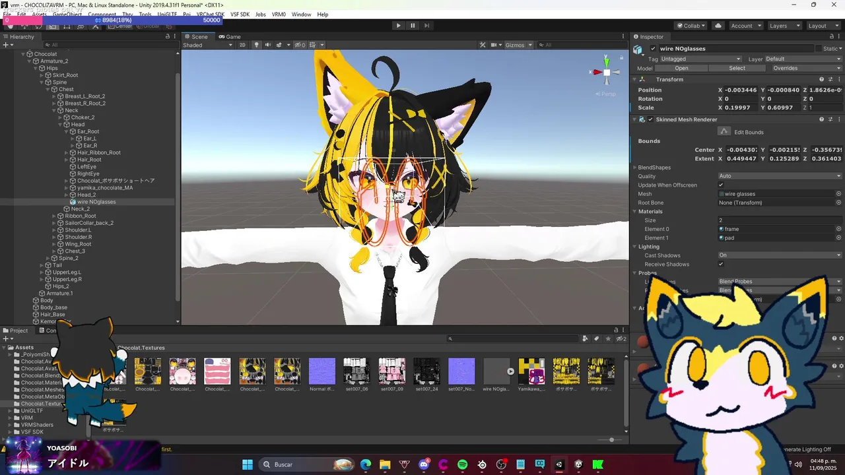
Task: Toggle scene effects layers icon
Action: pyautogui.click(x=279, y=45)
